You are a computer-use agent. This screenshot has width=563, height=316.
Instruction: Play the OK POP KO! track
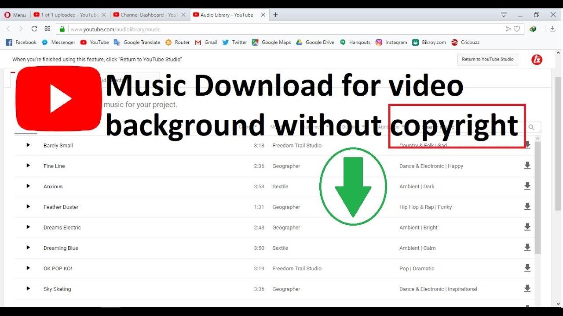coord(28,268)
